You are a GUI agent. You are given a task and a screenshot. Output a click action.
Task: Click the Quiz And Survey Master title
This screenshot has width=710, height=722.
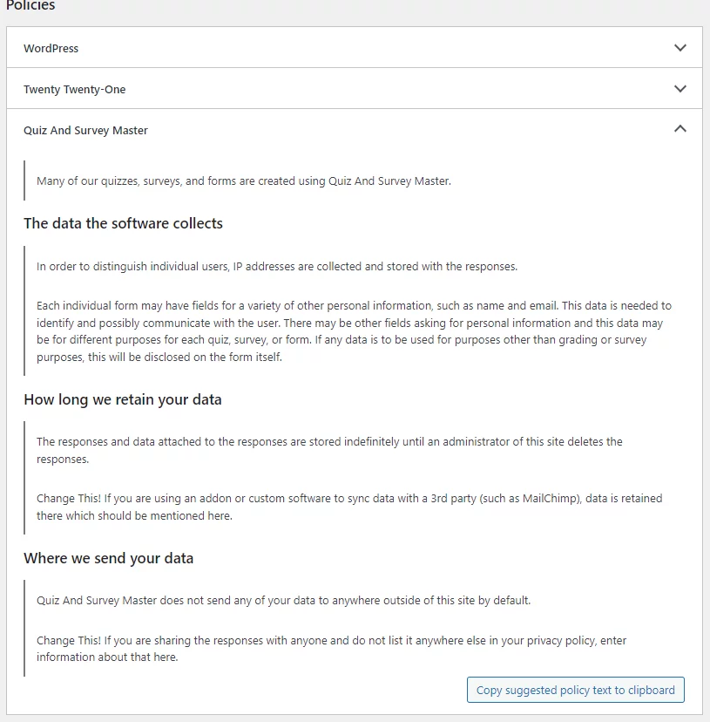tap(85, 130)
